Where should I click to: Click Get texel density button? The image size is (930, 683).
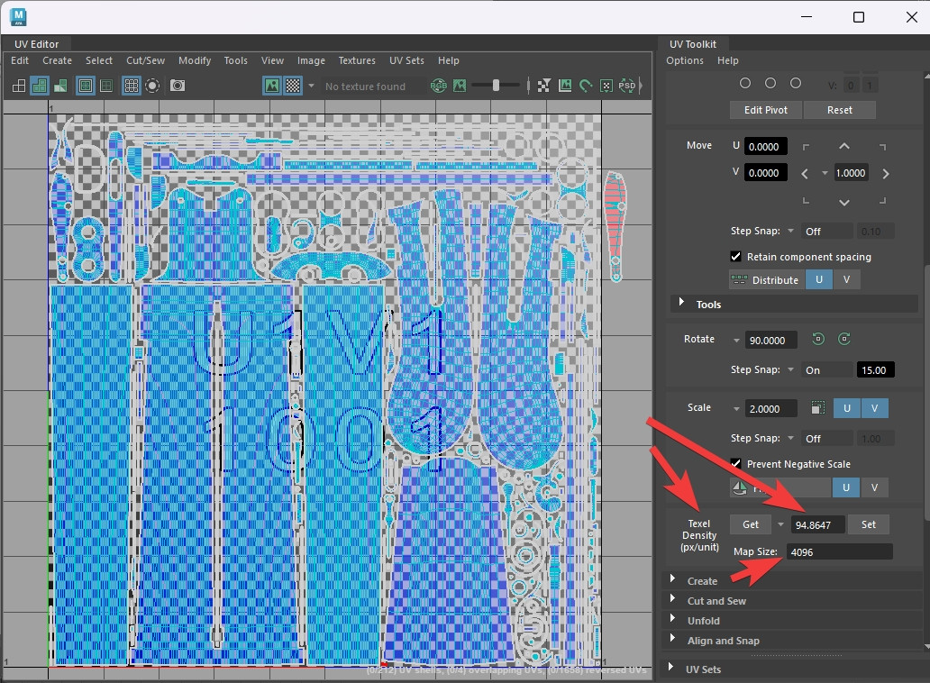[751, 524]
